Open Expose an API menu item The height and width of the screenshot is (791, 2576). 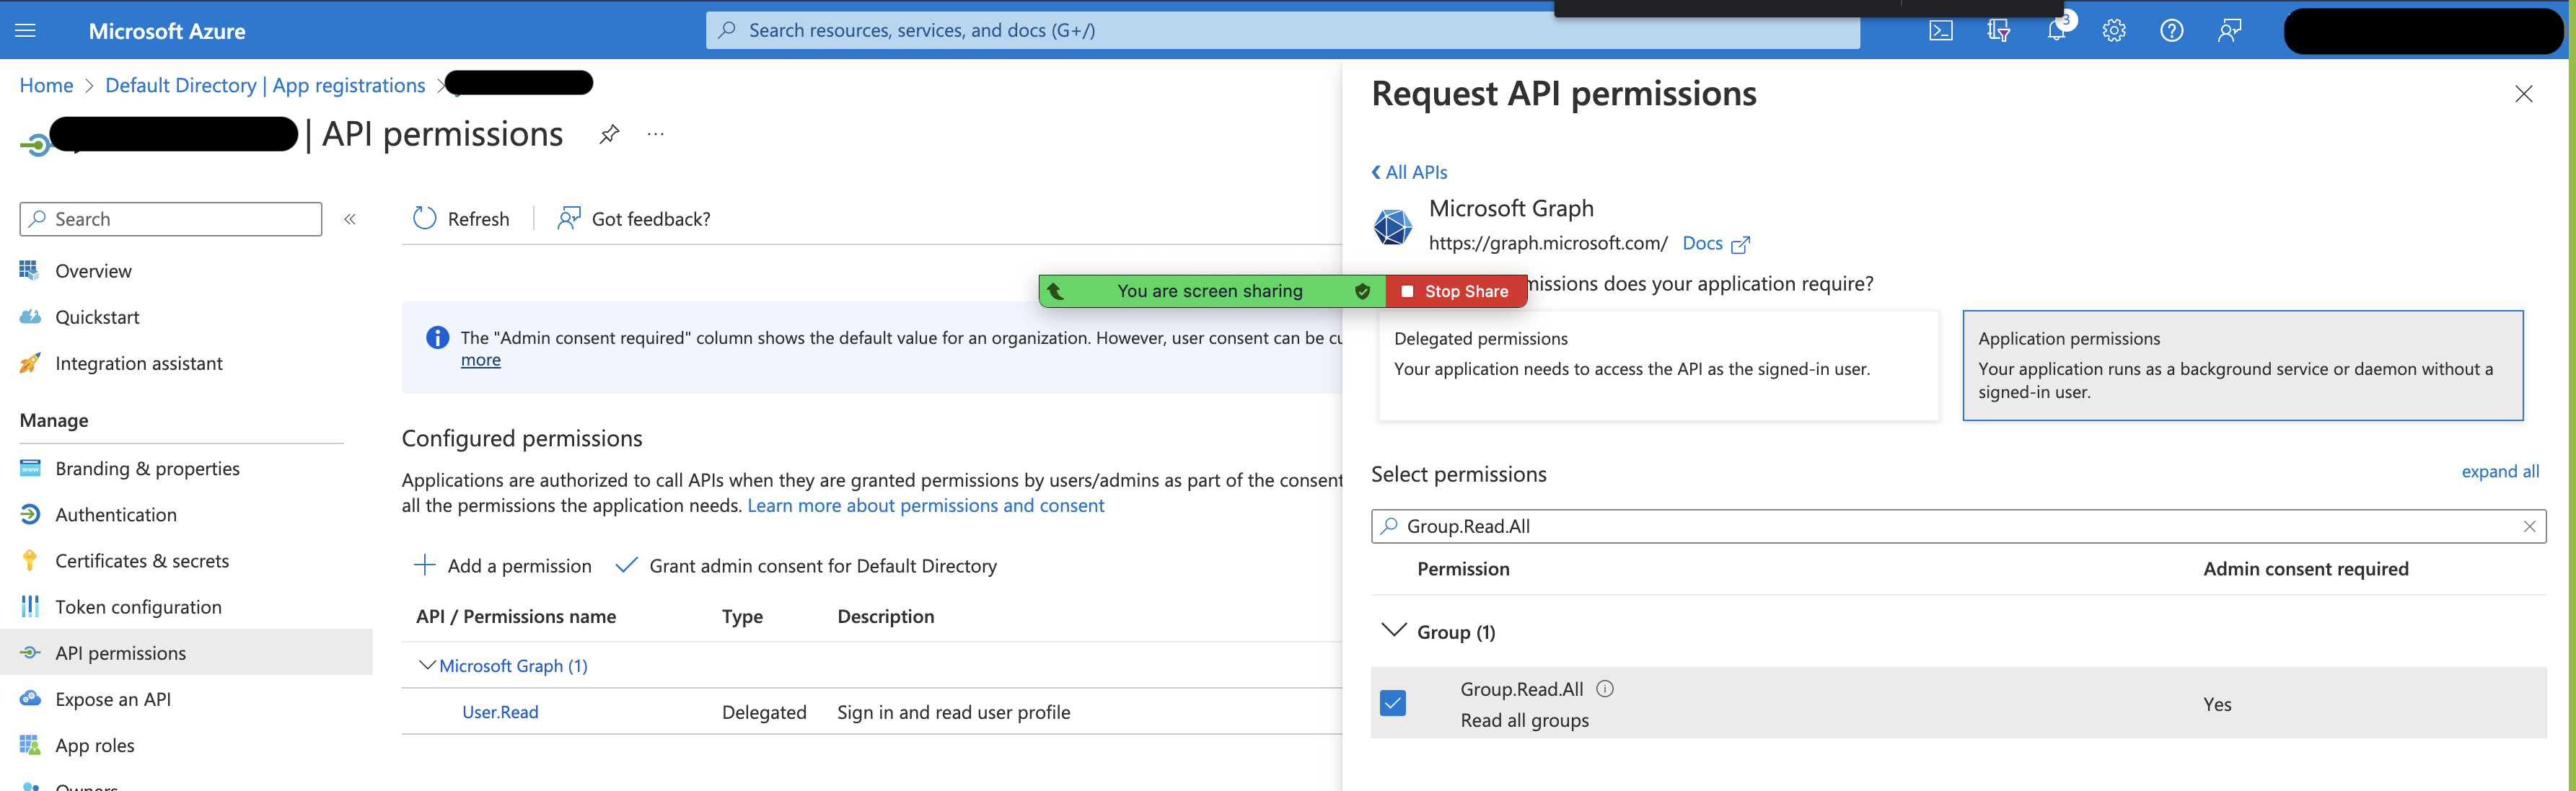(x=113, y=699)
